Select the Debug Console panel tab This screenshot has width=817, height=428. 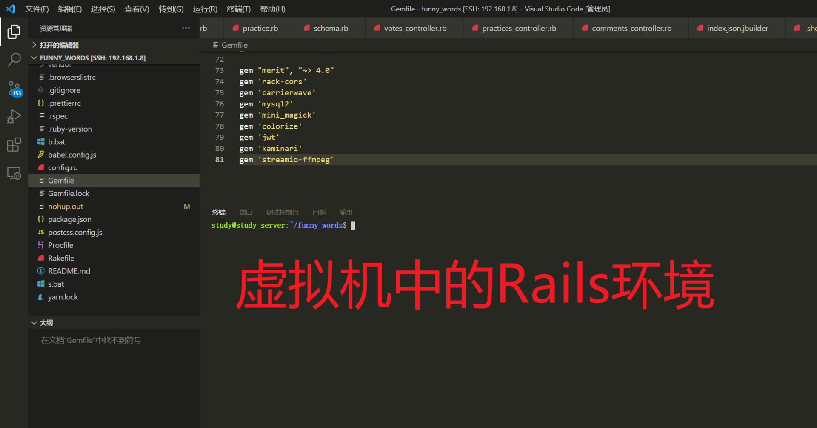[x=283, y=212]
